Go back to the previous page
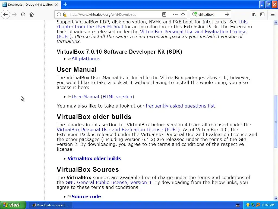Viewport: 278px width, 209px height. [5, 15]
